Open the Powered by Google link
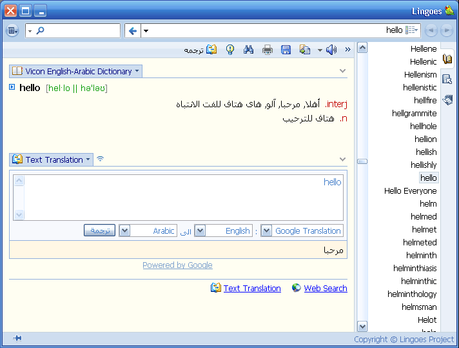 pyautogui.click(x=177, y=265)
